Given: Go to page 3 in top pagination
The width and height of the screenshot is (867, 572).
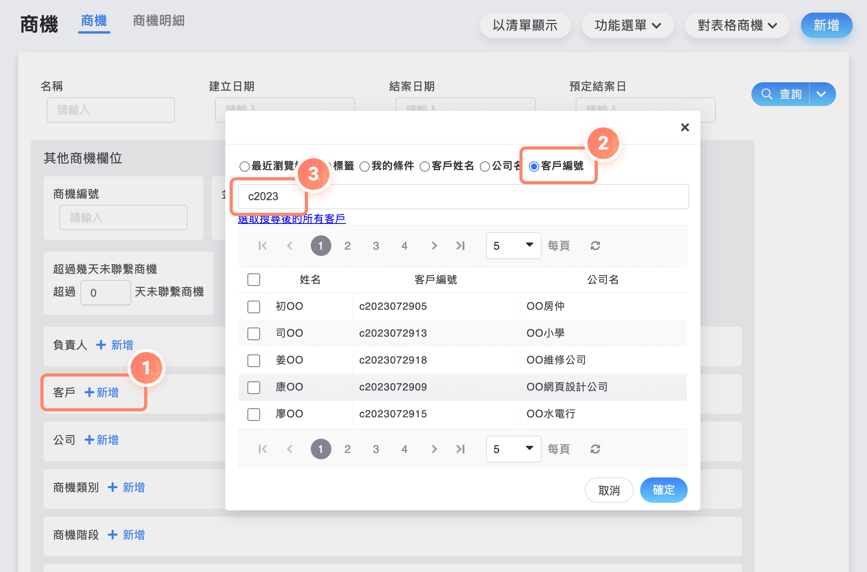Looking at the screenshot, I should [x=376, y=246].
